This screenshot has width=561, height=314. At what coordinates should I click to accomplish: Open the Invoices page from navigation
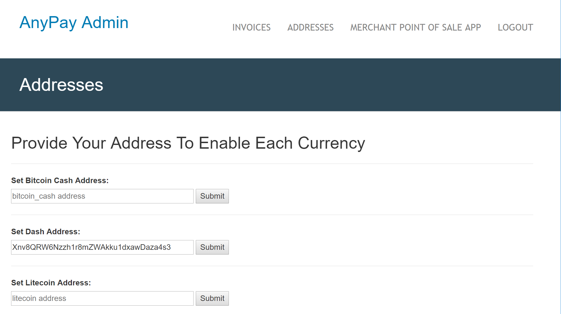(251, 27)
